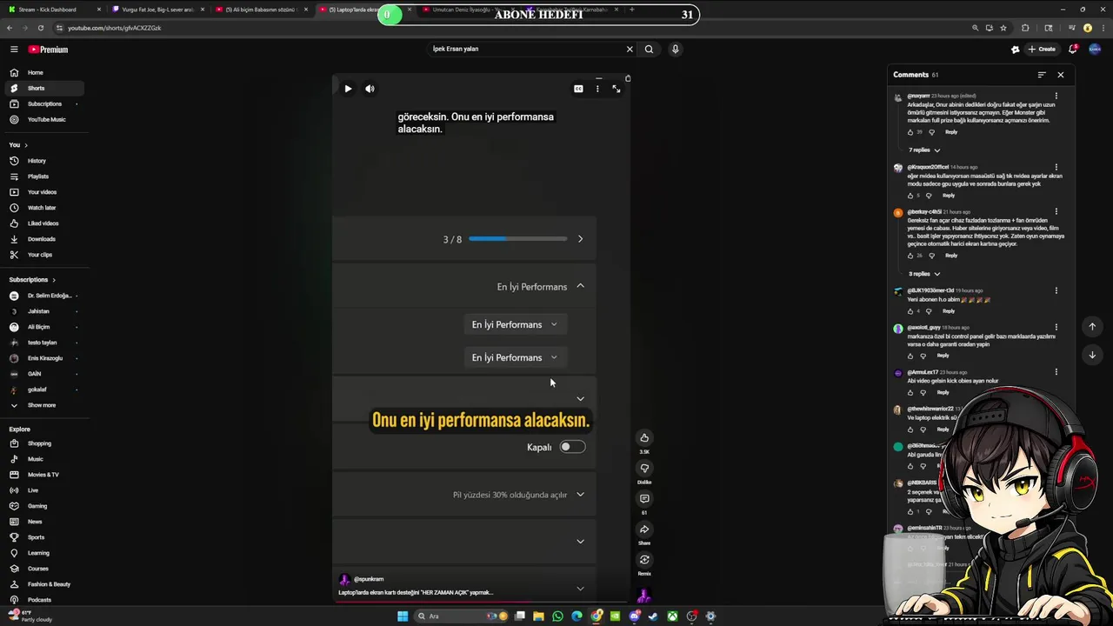Open the Dr. Selim Erdoğa... subscription channel
This screenshot has width=1113, height=626.
point(43,296)
